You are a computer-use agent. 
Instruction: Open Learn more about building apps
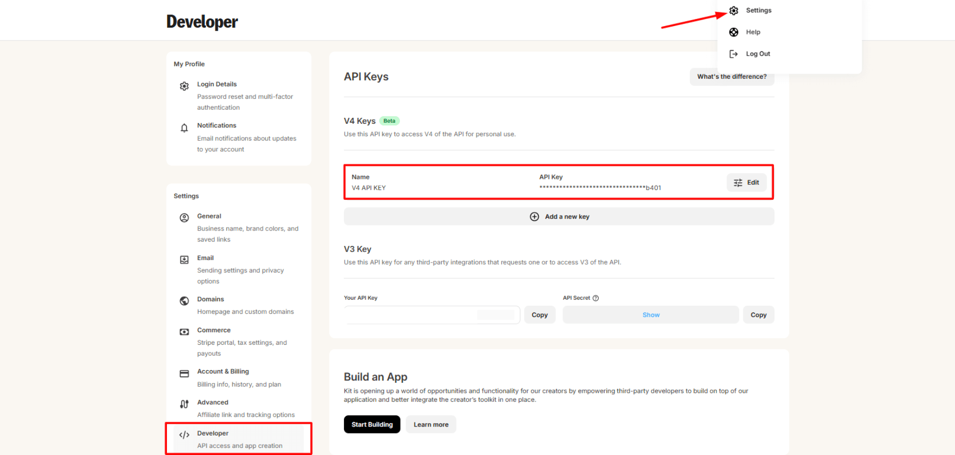tap(431, 424)
